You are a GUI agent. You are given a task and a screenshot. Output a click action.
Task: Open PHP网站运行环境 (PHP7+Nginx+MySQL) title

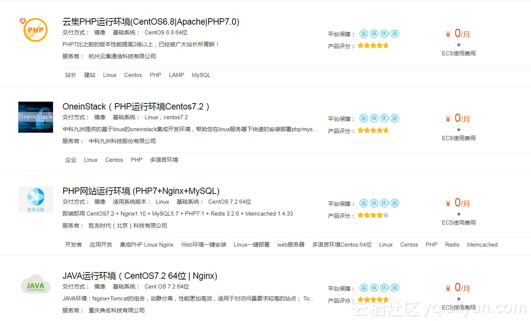141,191
